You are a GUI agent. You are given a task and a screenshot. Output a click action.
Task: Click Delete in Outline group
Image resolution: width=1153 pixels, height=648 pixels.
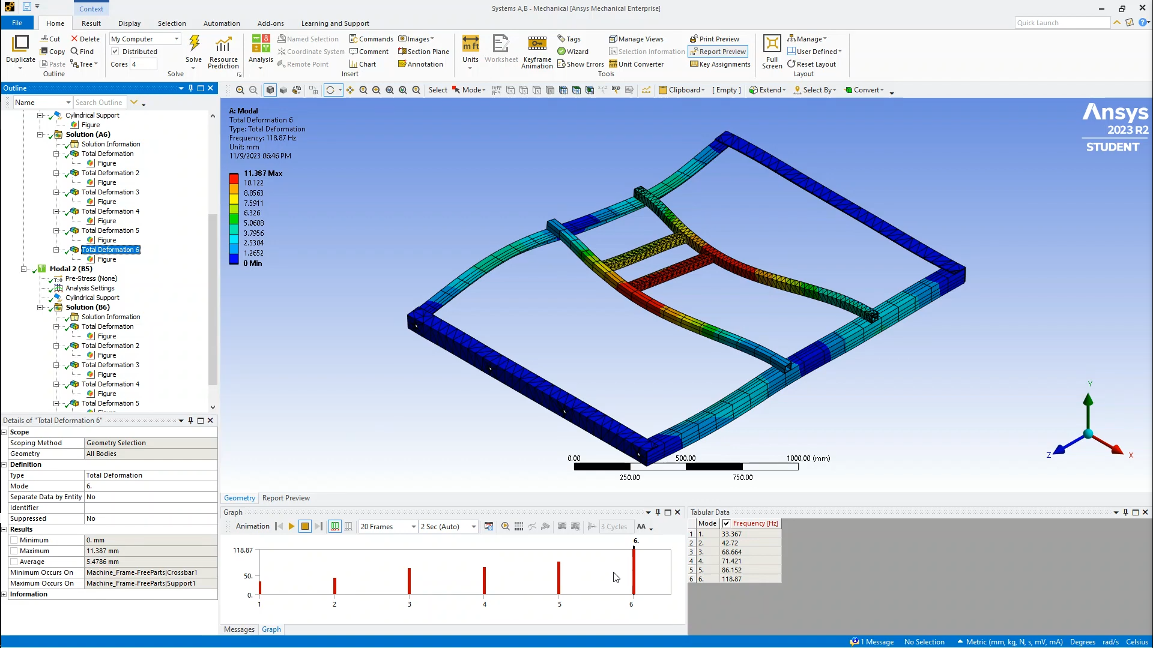[x=85, y=39]
